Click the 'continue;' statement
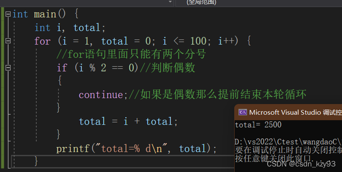 click(x=103, y=95)
